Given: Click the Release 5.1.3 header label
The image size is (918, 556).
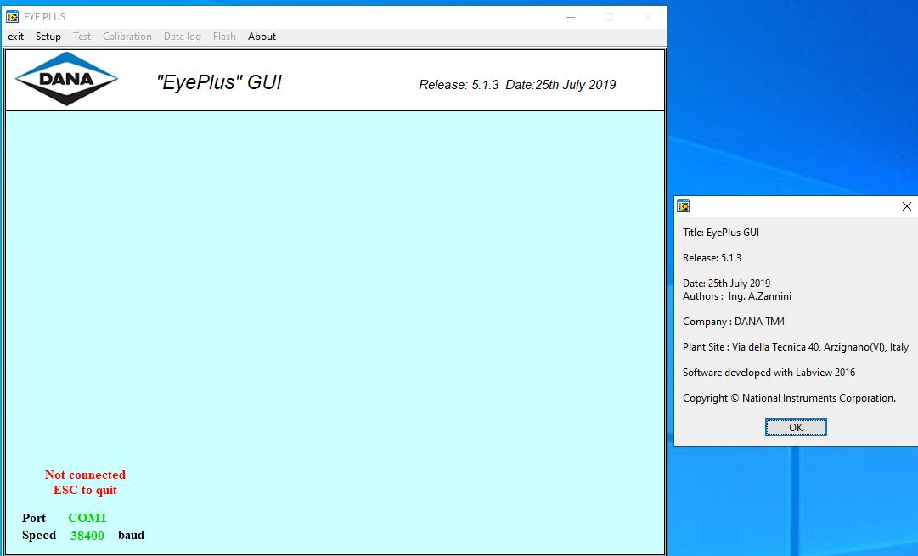Looking at the screenshot, I should point(516,84).
